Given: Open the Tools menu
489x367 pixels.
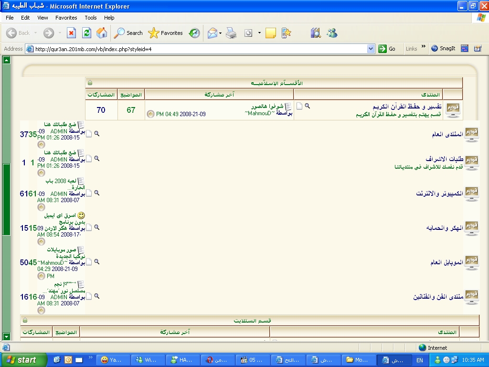Looking at the screenshot, I should click(x=91, y=18).
